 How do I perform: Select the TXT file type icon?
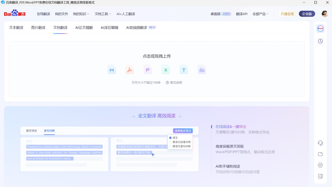184,69
